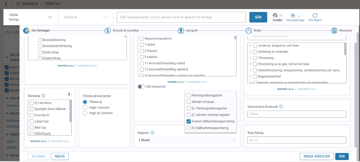Click the Roller person icon

[249, 31]
